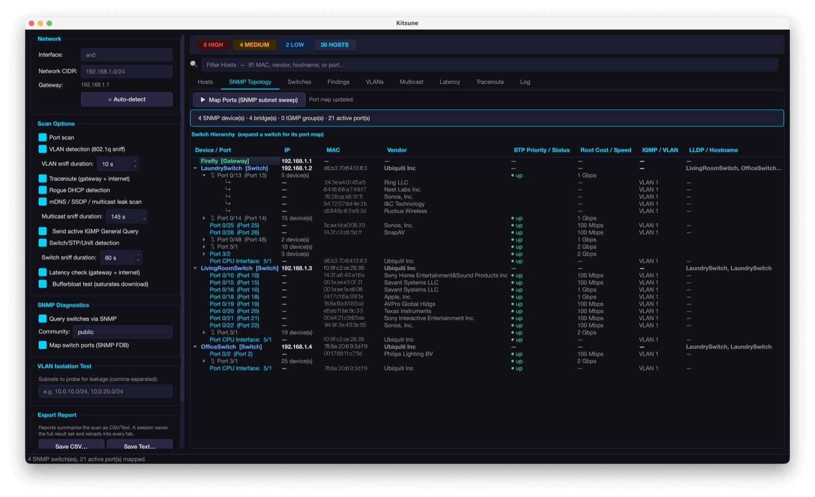Open the Traceroute tab

coord(490,82)
